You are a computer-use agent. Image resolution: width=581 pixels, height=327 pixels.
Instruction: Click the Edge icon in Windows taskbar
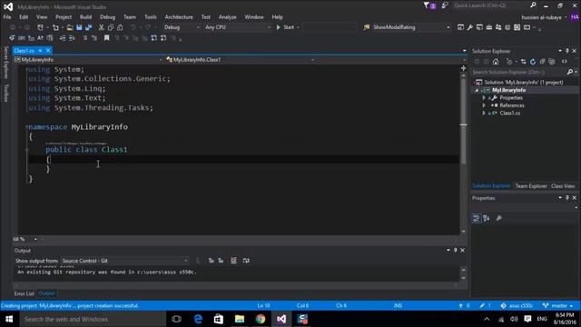click(198, 319)
